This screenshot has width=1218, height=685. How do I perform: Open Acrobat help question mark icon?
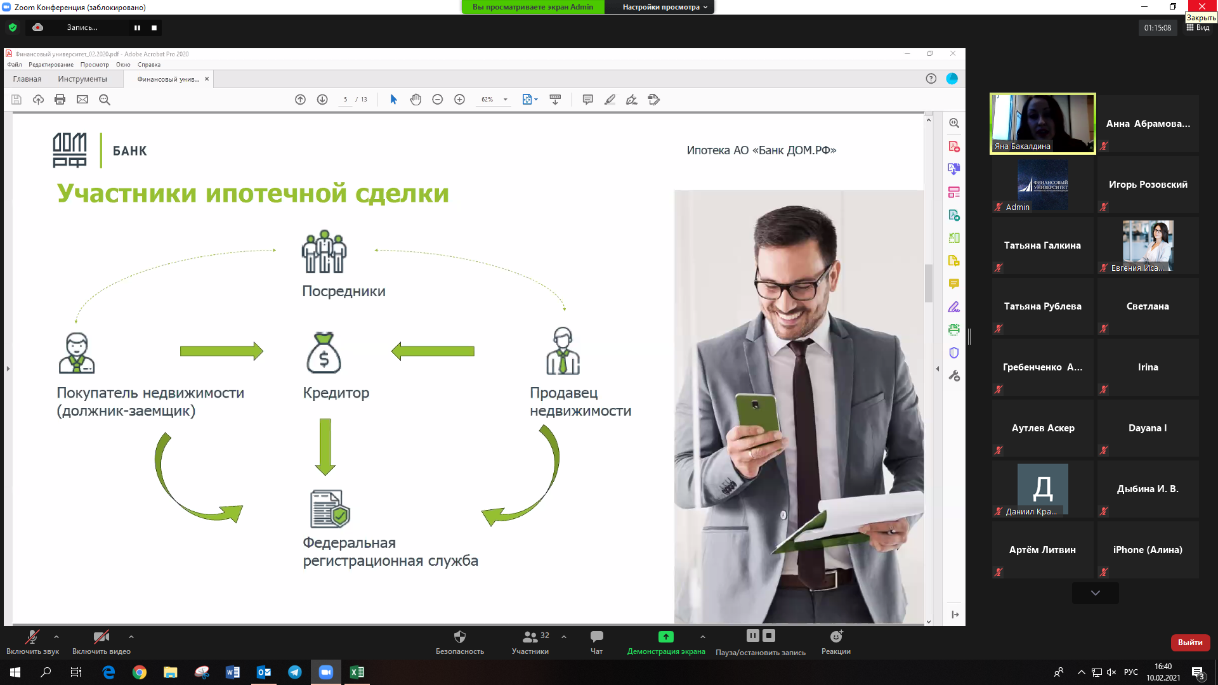click(931, 79)
